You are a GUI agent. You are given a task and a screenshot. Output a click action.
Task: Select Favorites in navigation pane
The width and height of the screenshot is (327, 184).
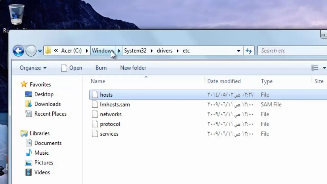[x=40, y=84]
